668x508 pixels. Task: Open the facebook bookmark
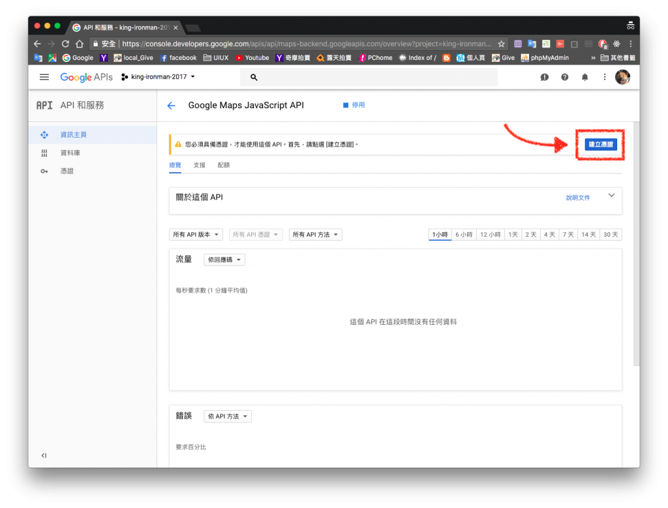[178, 58]
